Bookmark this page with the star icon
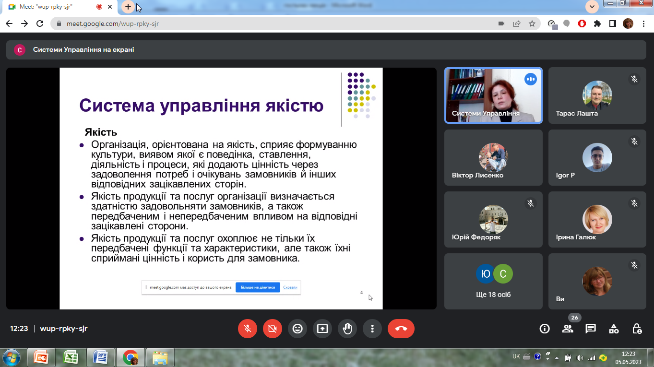 532,24
